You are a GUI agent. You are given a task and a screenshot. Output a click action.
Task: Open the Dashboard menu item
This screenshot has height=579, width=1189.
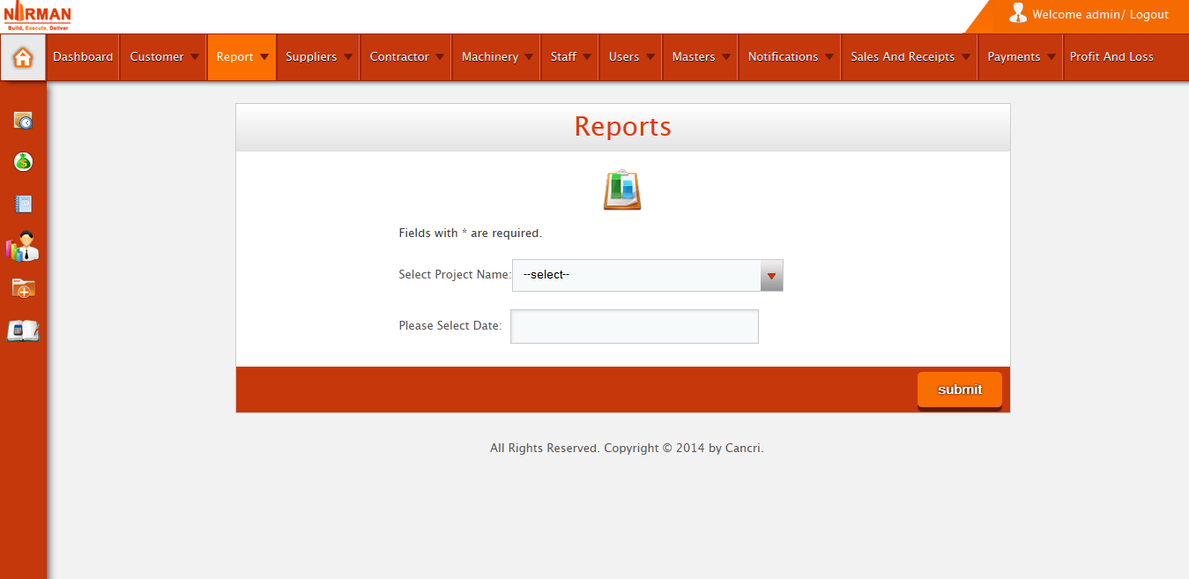pyautogui.click(x=83, y=57)
